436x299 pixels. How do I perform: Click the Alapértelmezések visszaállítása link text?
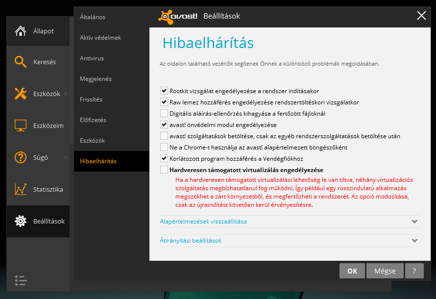[203, 222]
